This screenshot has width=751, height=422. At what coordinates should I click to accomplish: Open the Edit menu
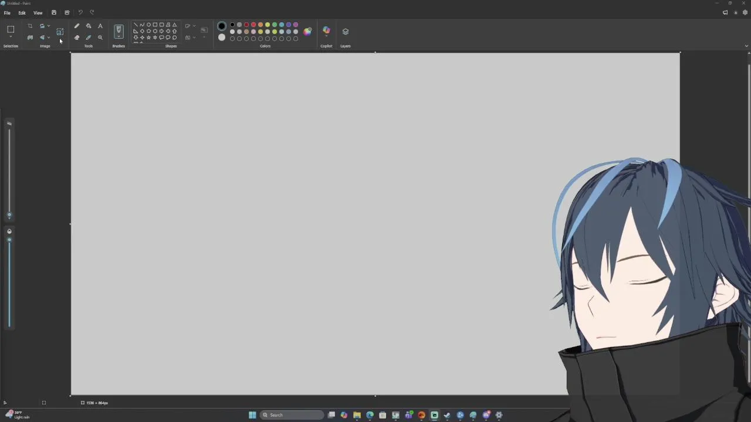click(22, 13)
